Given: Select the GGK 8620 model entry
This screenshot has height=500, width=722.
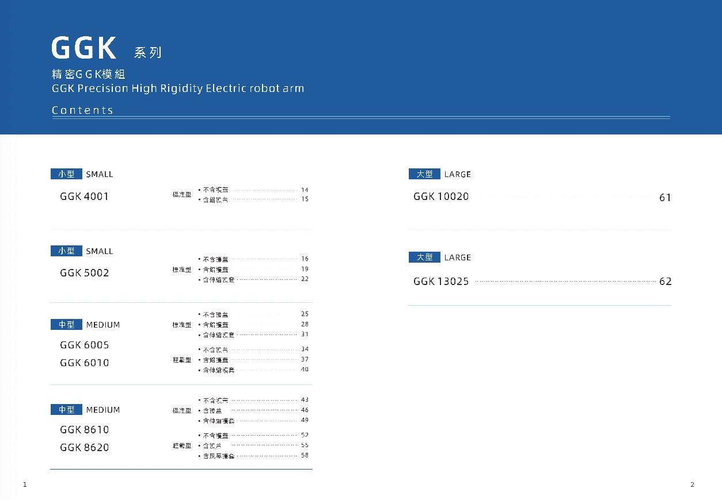Looking at the screenshot, I should click(x=84, y=448).
